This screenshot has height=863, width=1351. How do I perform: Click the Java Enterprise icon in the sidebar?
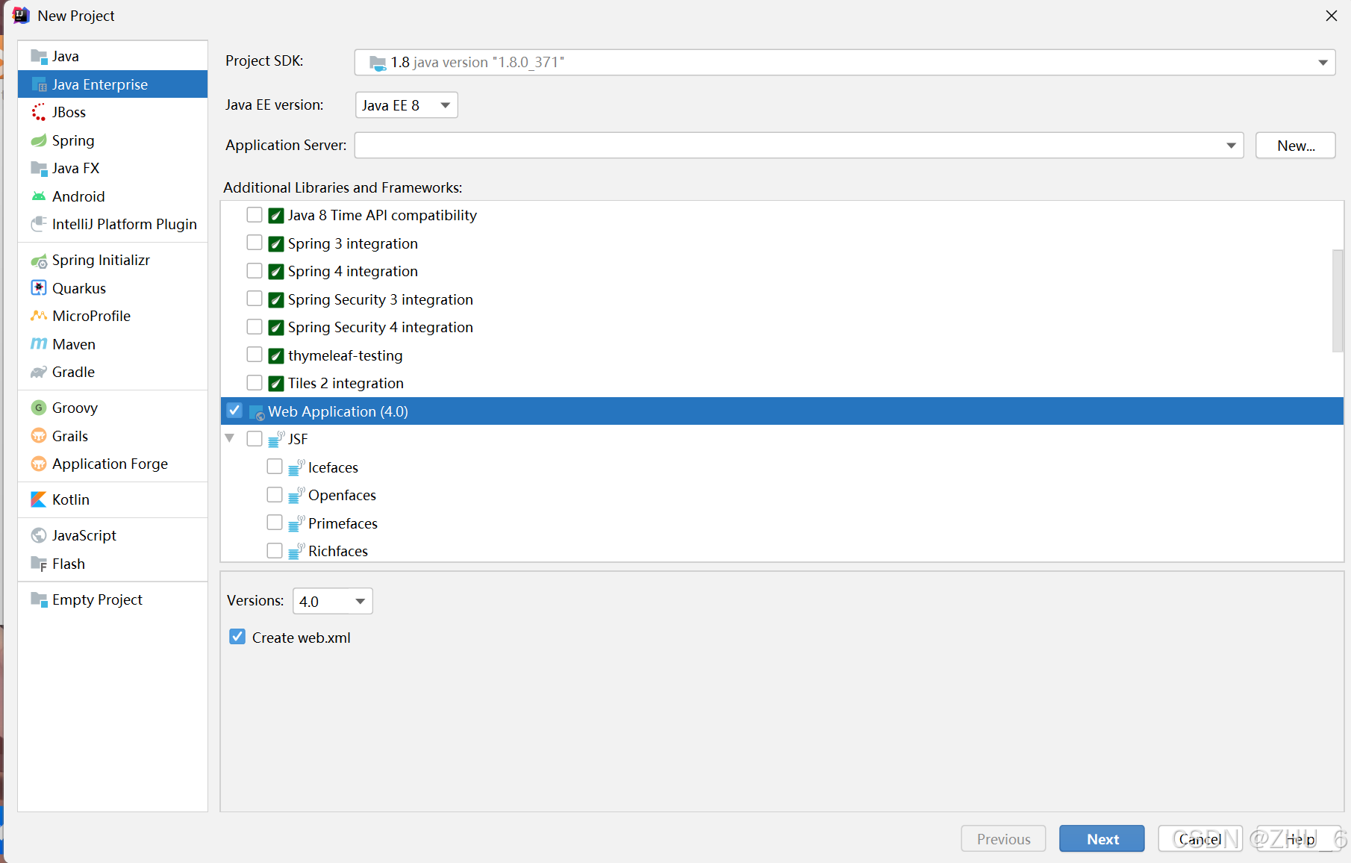pyautogui.click(x=39, y=85)
